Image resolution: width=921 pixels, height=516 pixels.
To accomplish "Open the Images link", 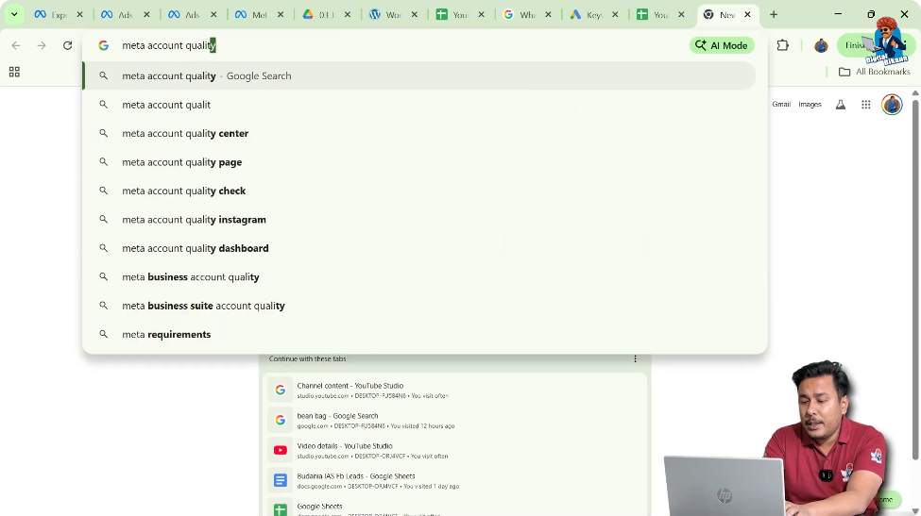I will tap(810, 104).
